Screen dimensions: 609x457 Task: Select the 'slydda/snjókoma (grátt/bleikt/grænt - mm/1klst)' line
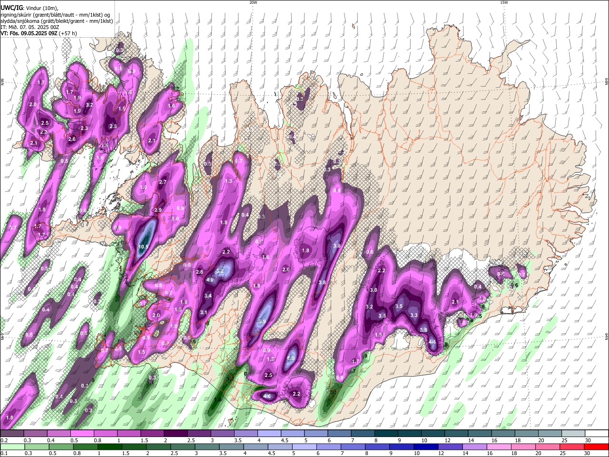click(x=57, y=21)
